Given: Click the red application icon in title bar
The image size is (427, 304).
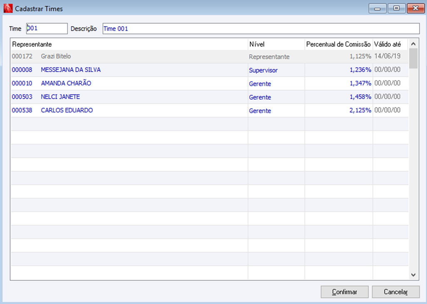Looking at the screenshot, I should tap(8, 8).
